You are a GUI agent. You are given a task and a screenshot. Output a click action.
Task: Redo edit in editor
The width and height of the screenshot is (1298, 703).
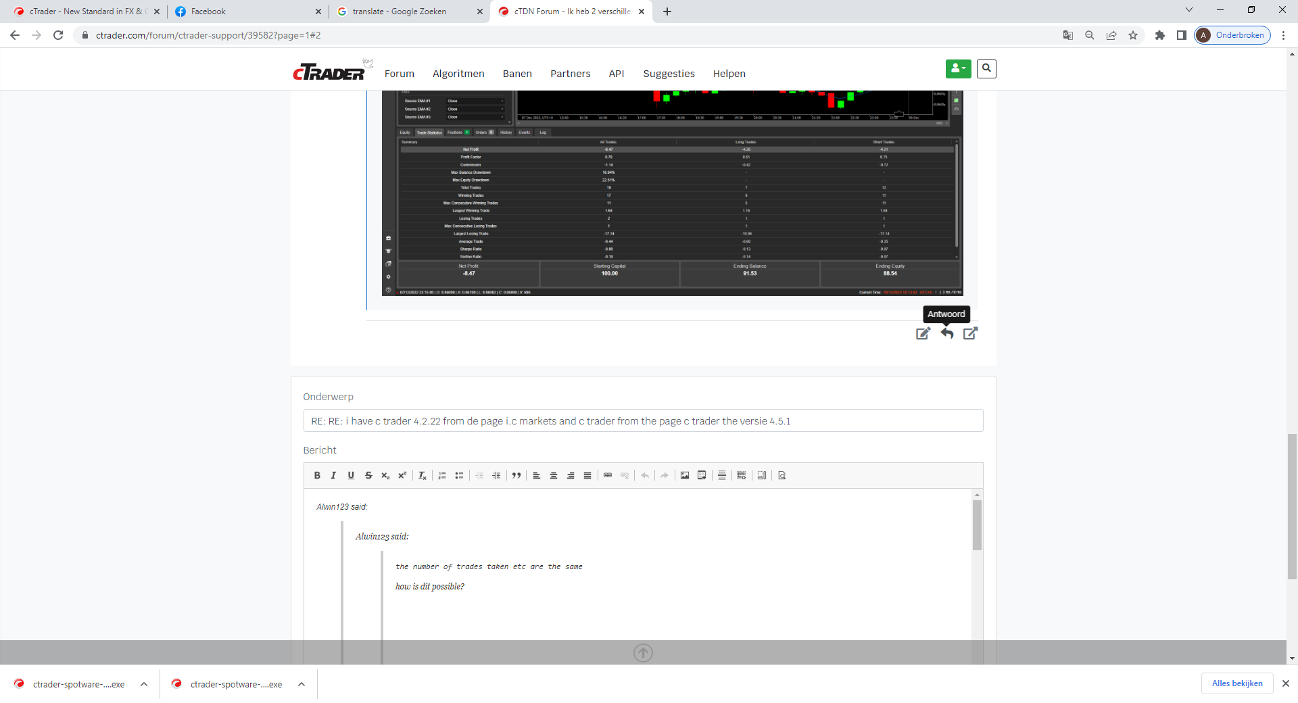(665, 475)
